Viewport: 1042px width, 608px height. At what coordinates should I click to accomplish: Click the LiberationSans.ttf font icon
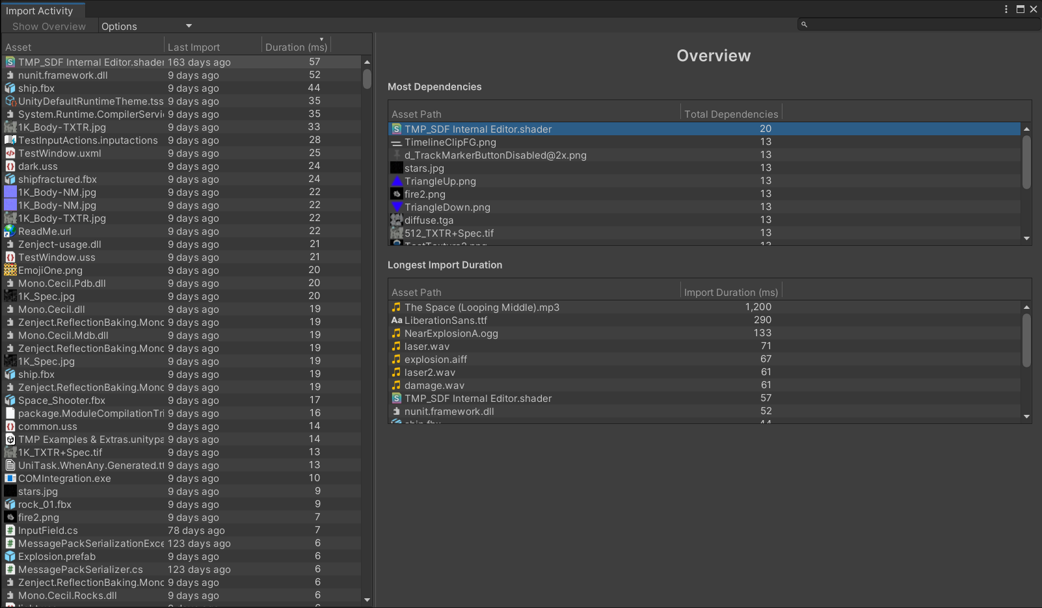[x=396, y=321]
